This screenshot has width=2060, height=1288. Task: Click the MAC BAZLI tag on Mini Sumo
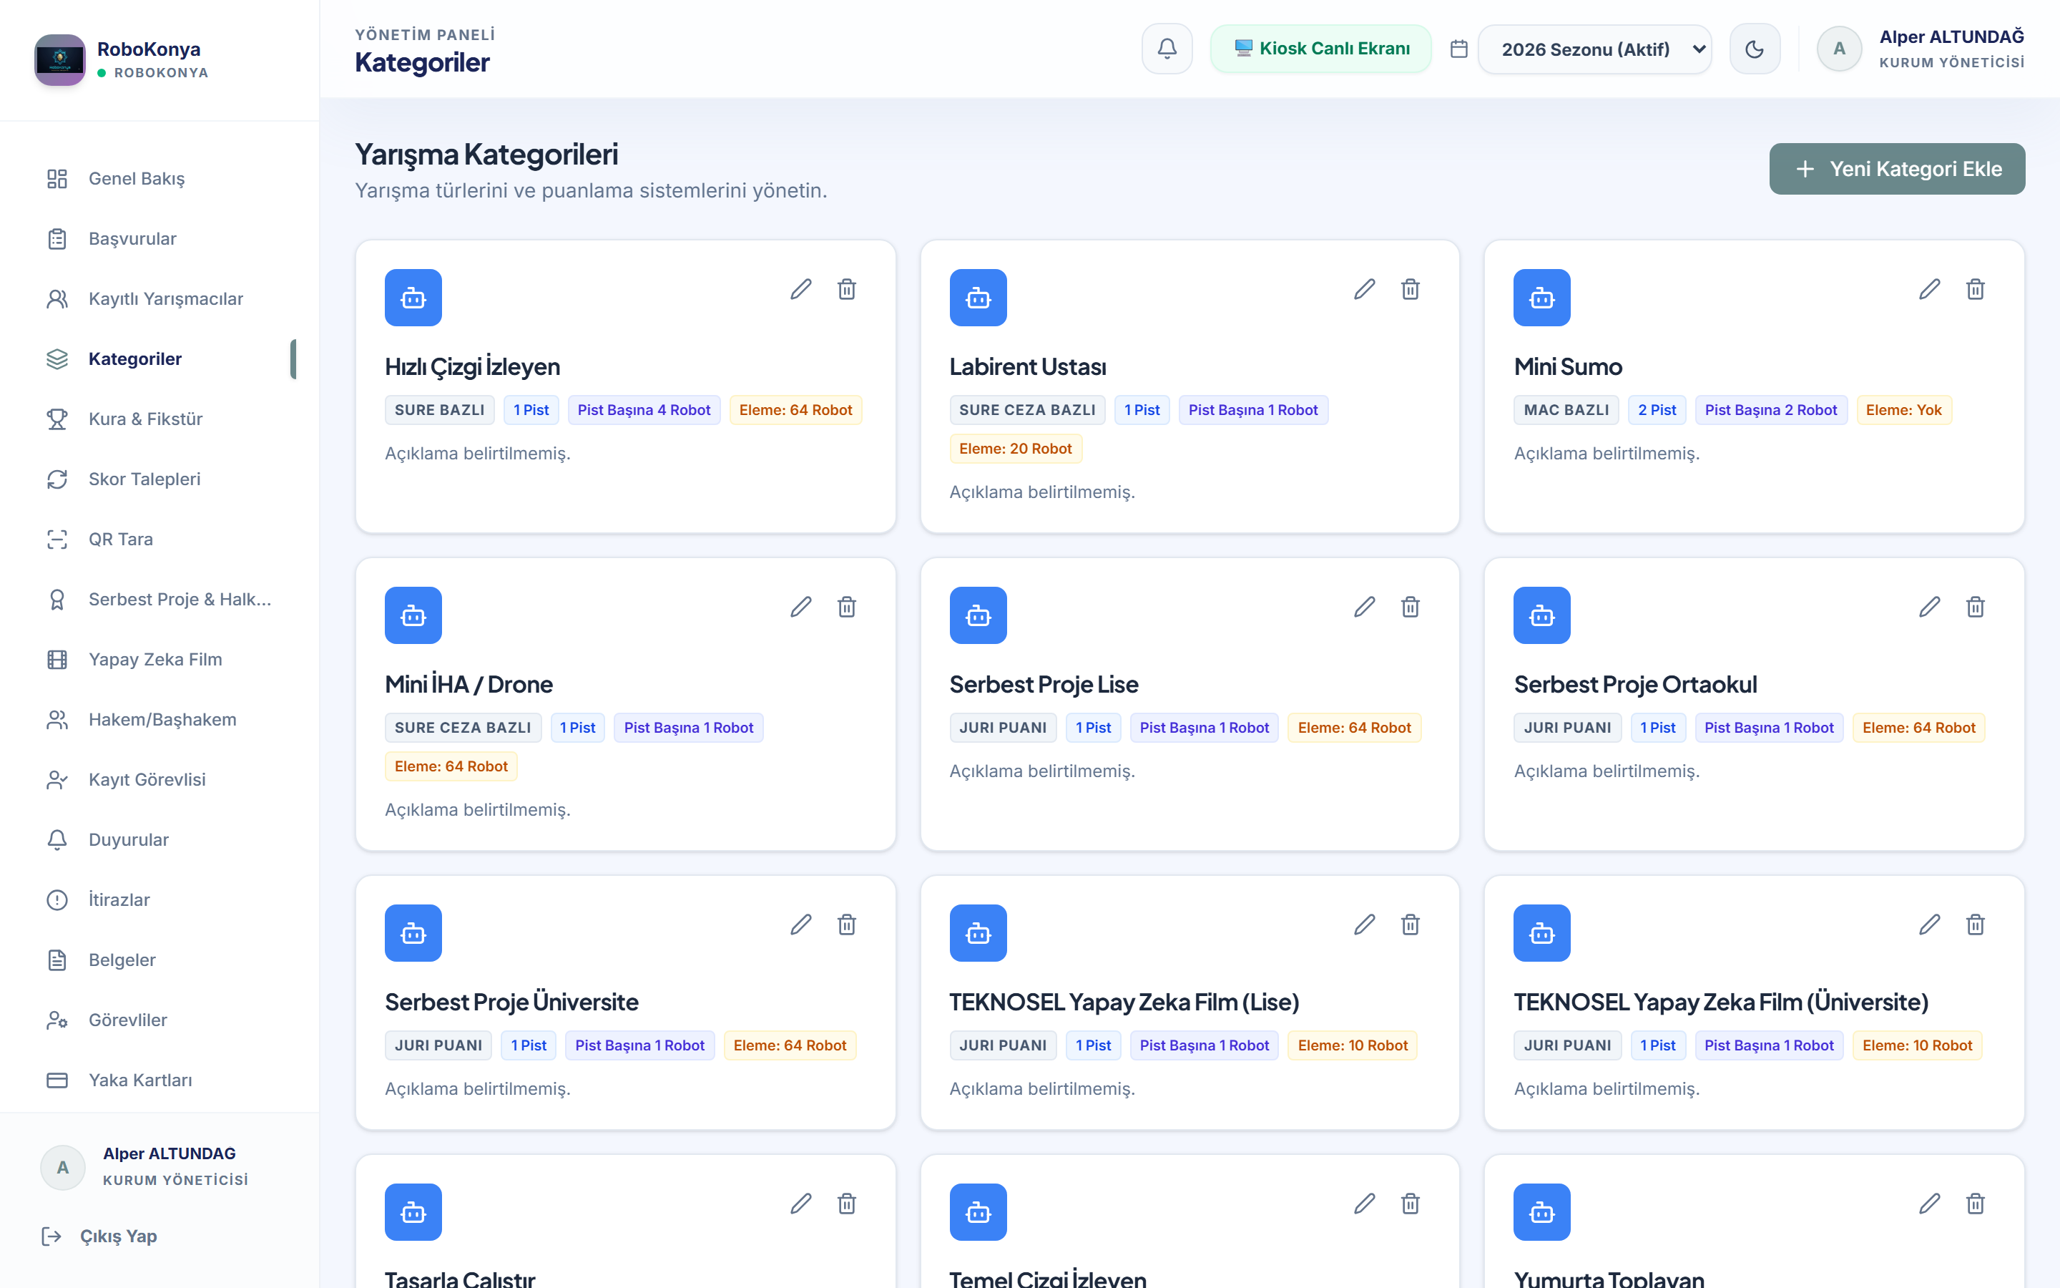coord(1566,410)
